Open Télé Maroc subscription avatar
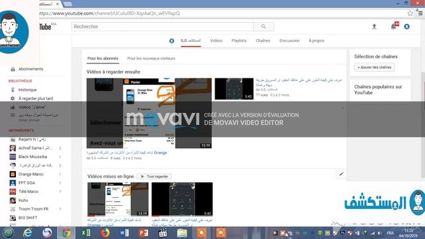The width and height of the screenshot is (425, 239). coord(13,192)
